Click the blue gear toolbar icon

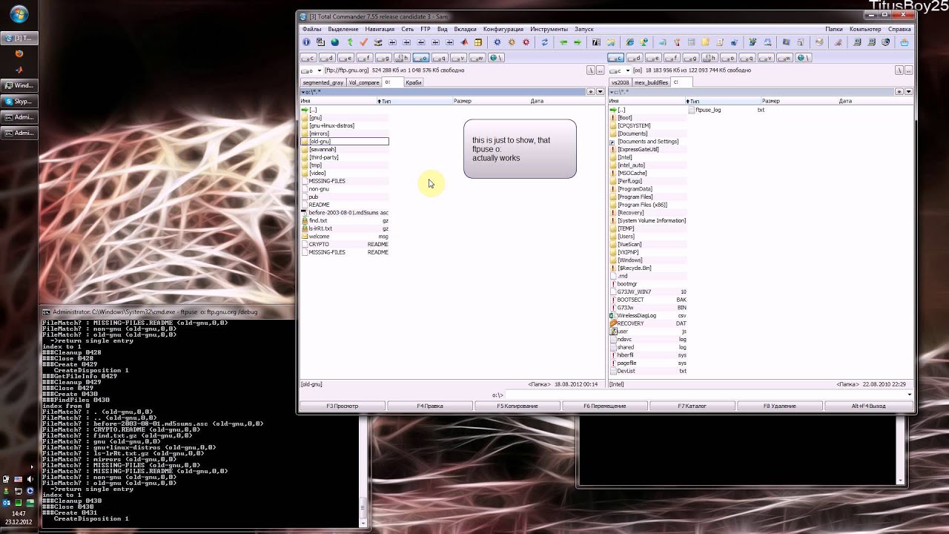497,42
